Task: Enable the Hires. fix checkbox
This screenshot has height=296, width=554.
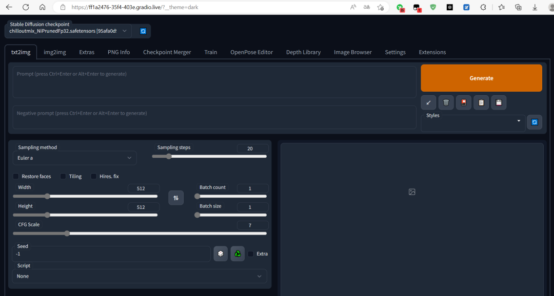Action: [94, 176]
